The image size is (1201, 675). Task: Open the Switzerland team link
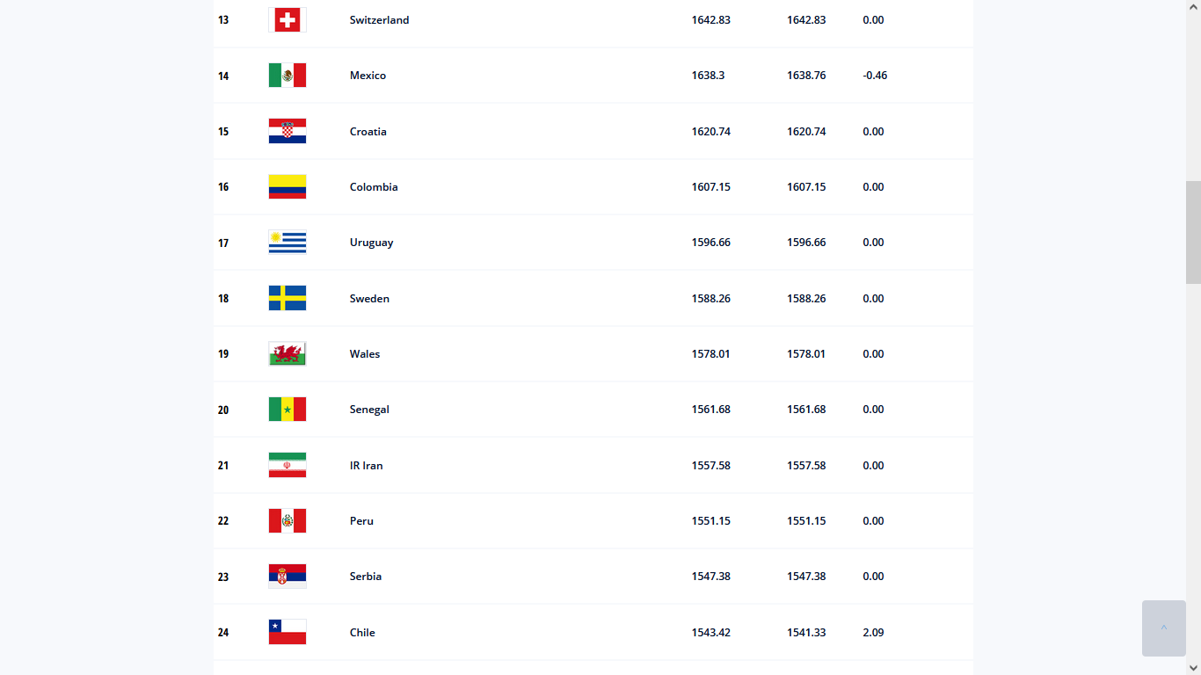tap(379, 20)
